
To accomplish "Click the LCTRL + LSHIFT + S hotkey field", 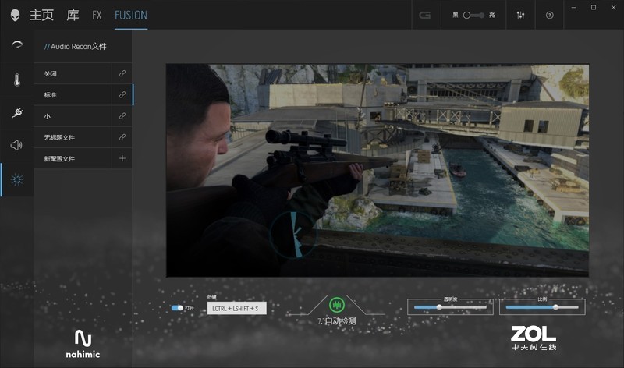I will click(237, 308).
